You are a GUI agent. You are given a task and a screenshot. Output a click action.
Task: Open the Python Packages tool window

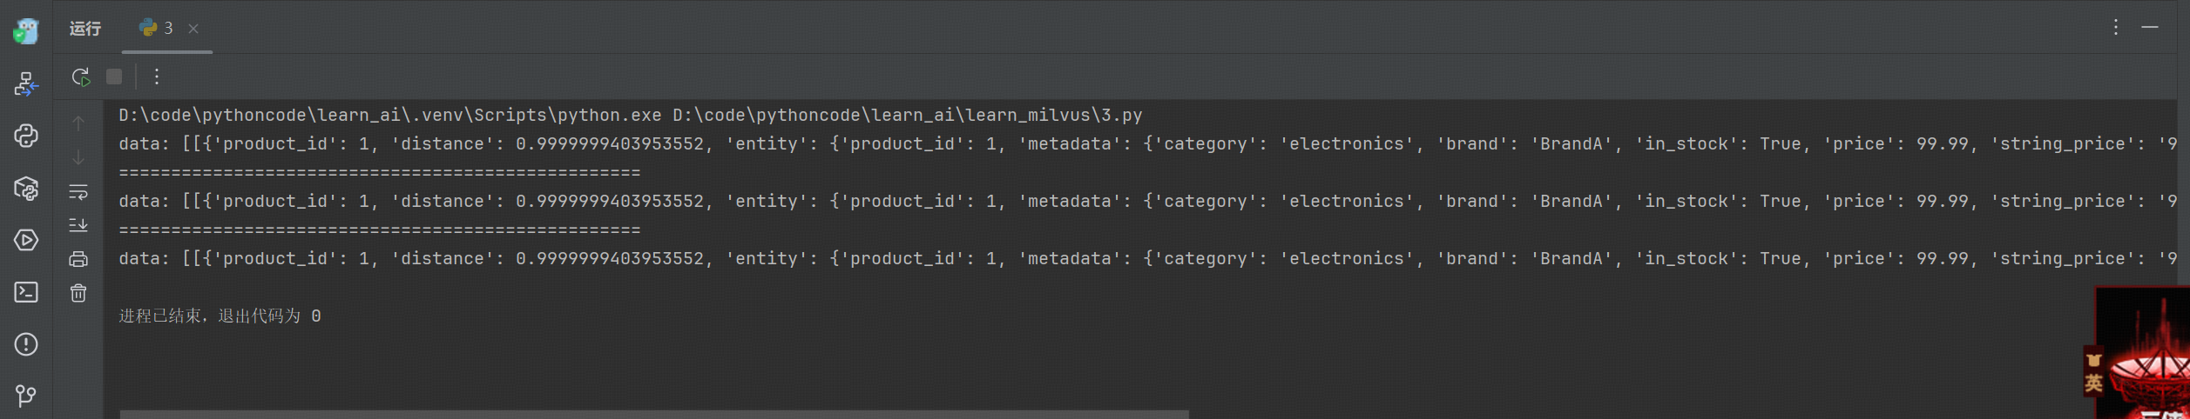point(26,188)
